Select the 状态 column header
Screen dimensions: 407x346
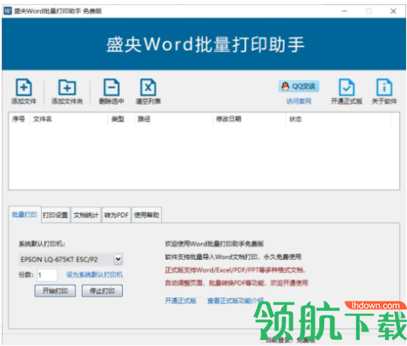coord(295,119)
